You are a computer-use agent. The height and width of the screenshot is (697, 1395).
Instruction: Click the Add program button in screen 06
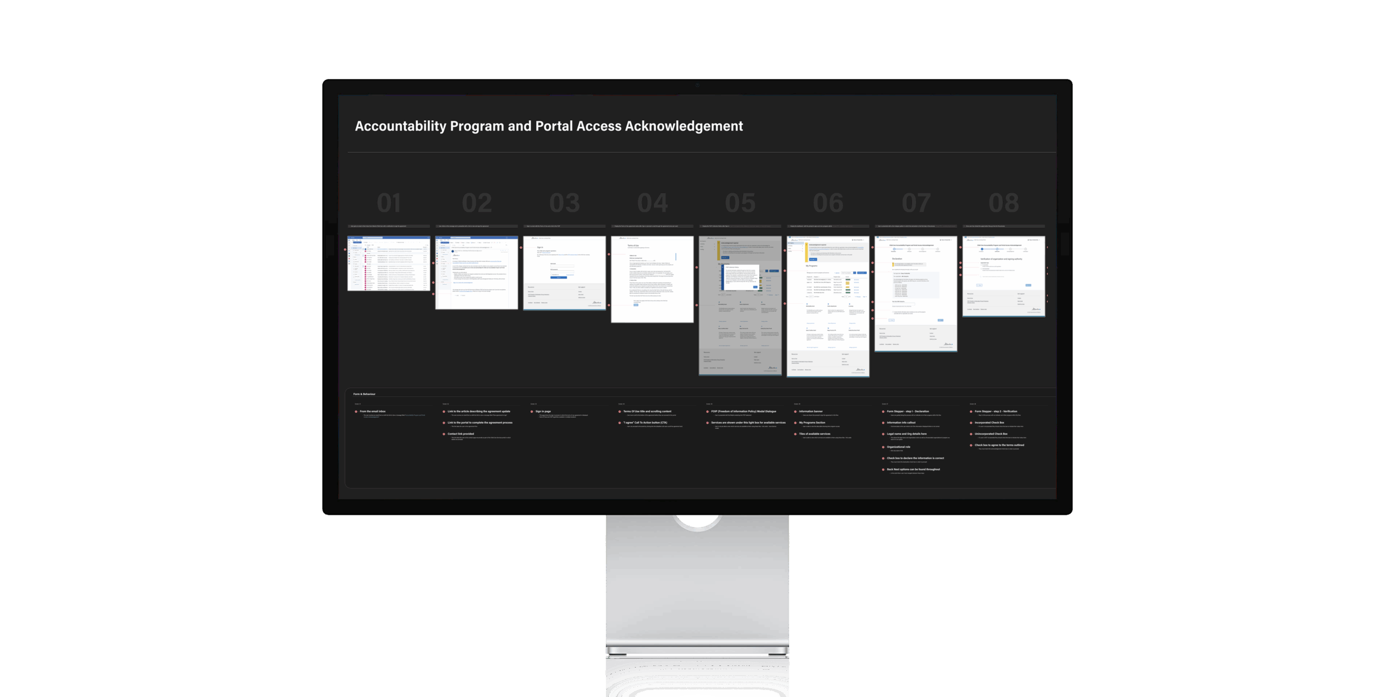click(862, 273)
